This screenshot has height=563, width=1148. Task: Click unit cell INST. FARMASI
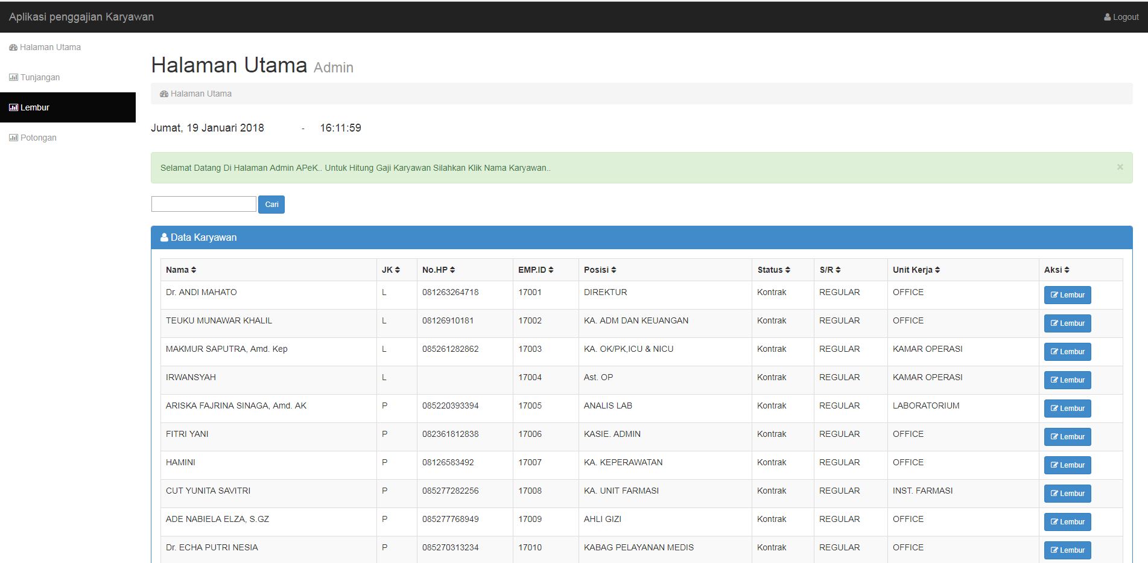tap(923, 491)
